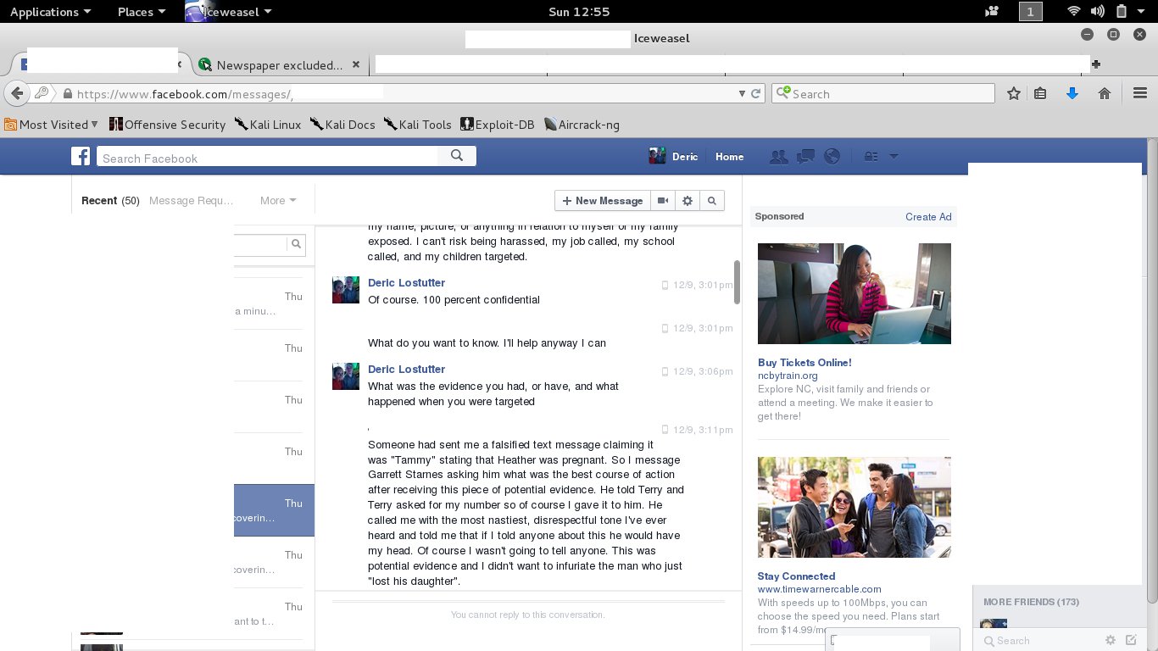
Task: Open the Privacy Shortcuts lock icon
Action: pyautogui.click(x=871, y=157)
